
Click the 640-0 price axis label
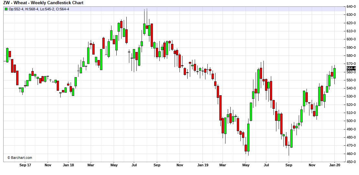(x=352, y=6)
